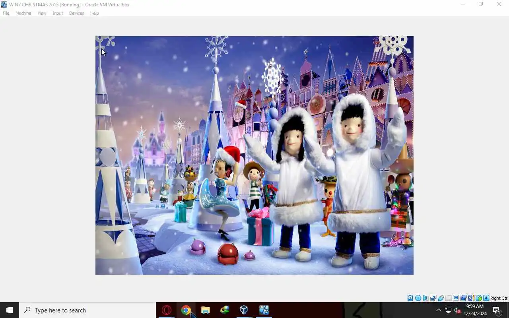
Task: Click the muted volume tray icon
Action: pyautogui.click(x=458, y=310)
